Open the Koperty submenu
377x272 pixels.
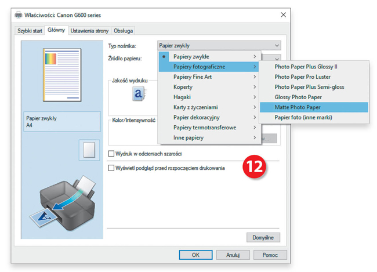(209, 87)
